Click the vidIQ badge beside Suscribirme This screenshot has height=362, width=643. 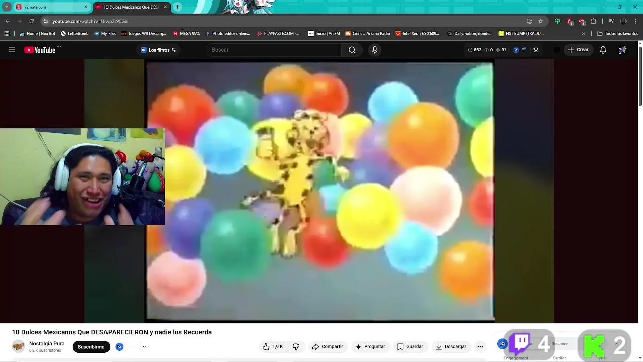tap(119, 347)
